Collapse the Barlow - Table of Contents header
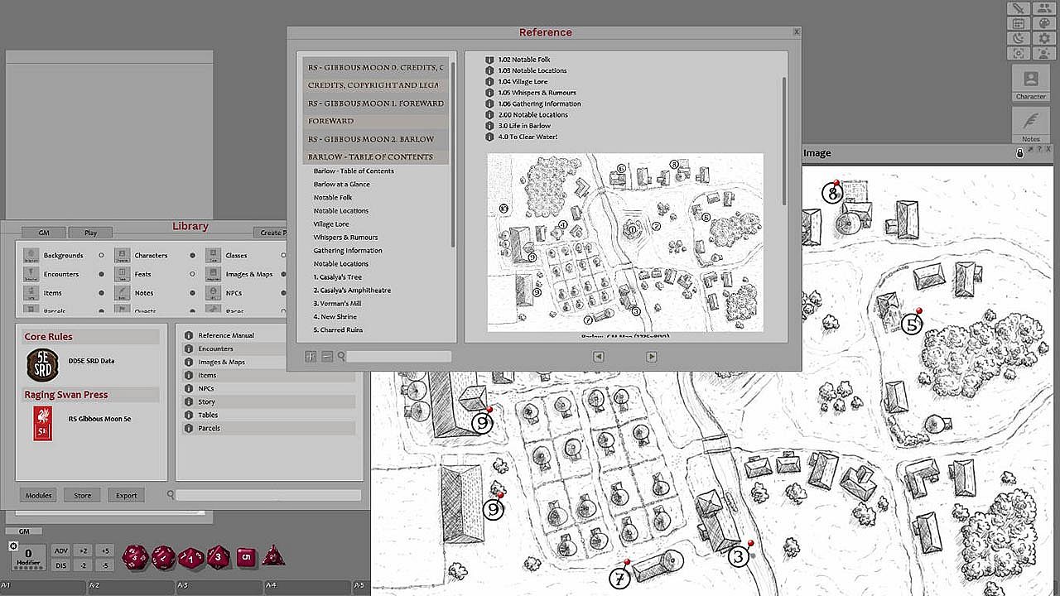This screenshot has width=1060, height=596. (x=376, y=156)
